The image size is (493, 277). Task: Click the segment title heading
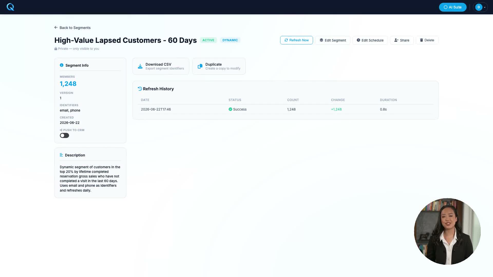126,40
